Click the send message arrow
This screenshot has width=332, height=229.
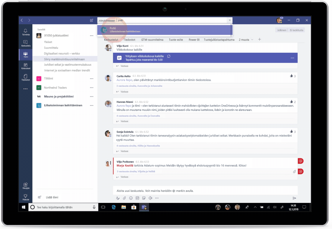[294, 198]
